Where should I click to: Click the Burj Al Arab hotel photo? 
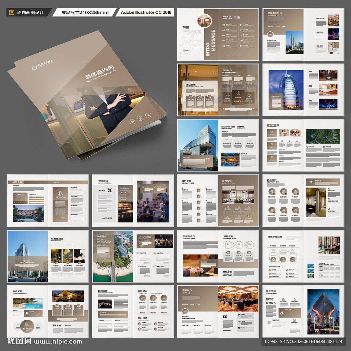point(286,89)
